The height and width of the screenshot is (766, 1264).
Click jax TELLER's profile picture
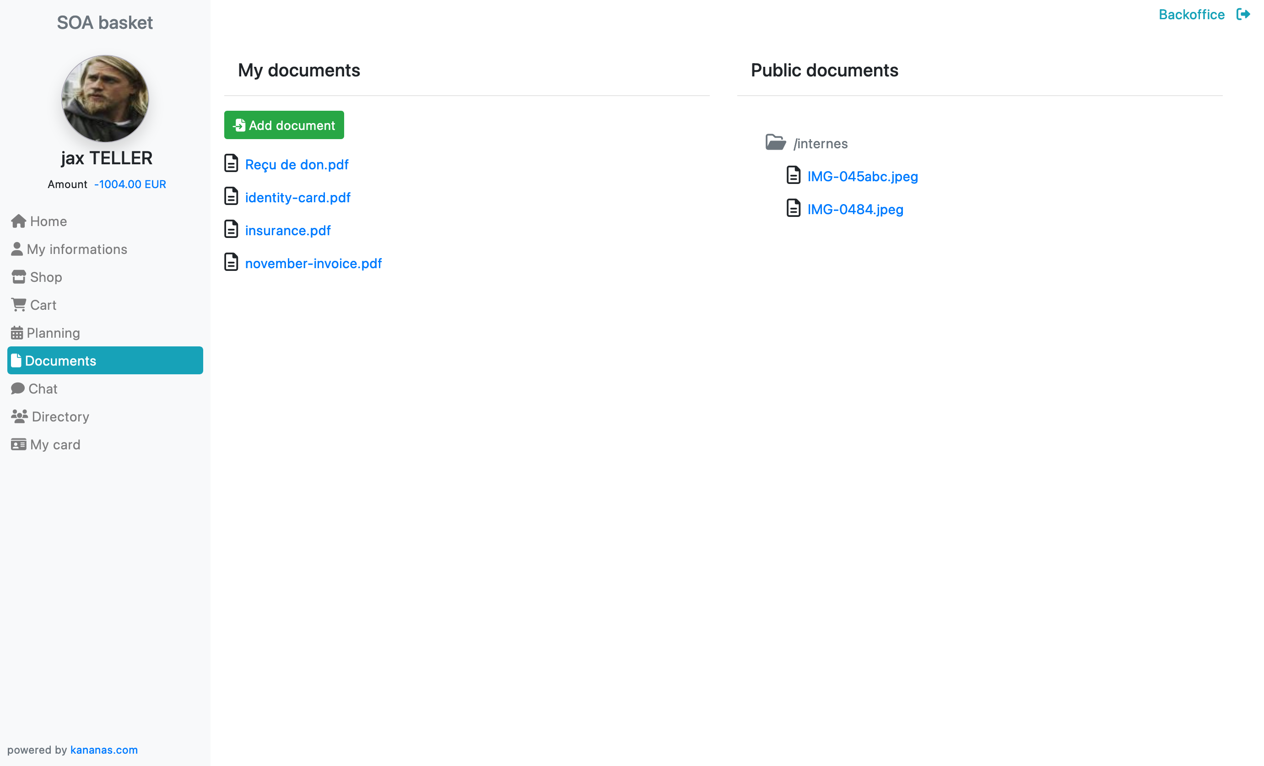[105, 98]
